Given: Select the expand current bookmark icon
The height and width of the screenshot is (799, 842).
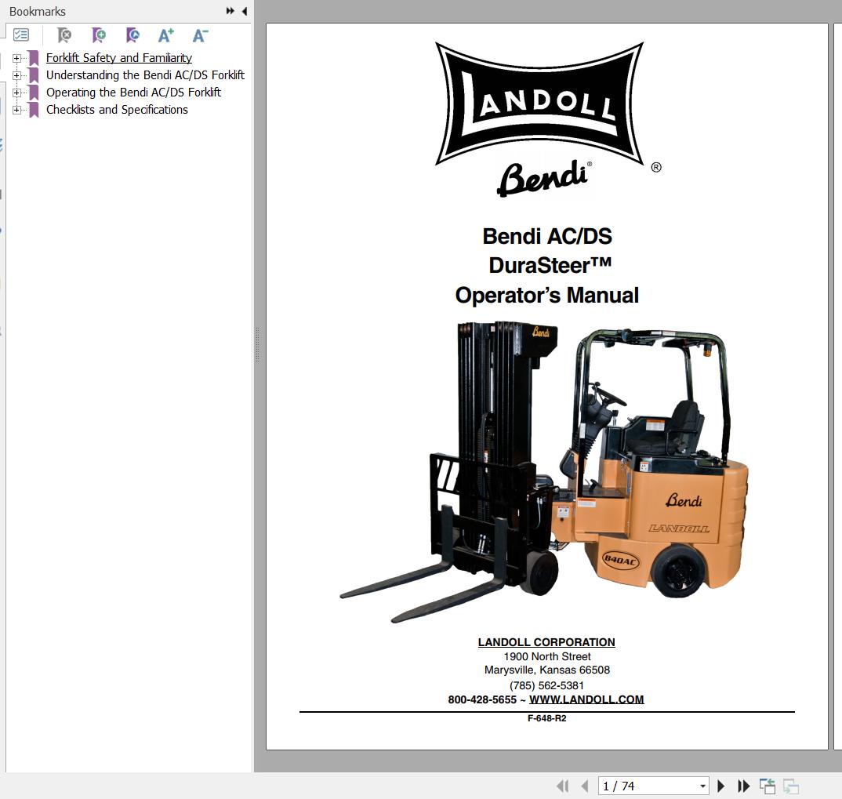Looking at the screenshot, I should [132, 35].
